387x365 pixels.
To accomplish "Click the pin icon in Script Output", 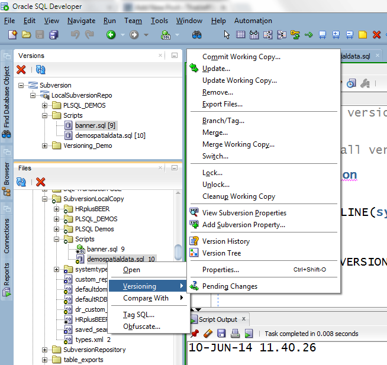I will (x=195, y=334).
